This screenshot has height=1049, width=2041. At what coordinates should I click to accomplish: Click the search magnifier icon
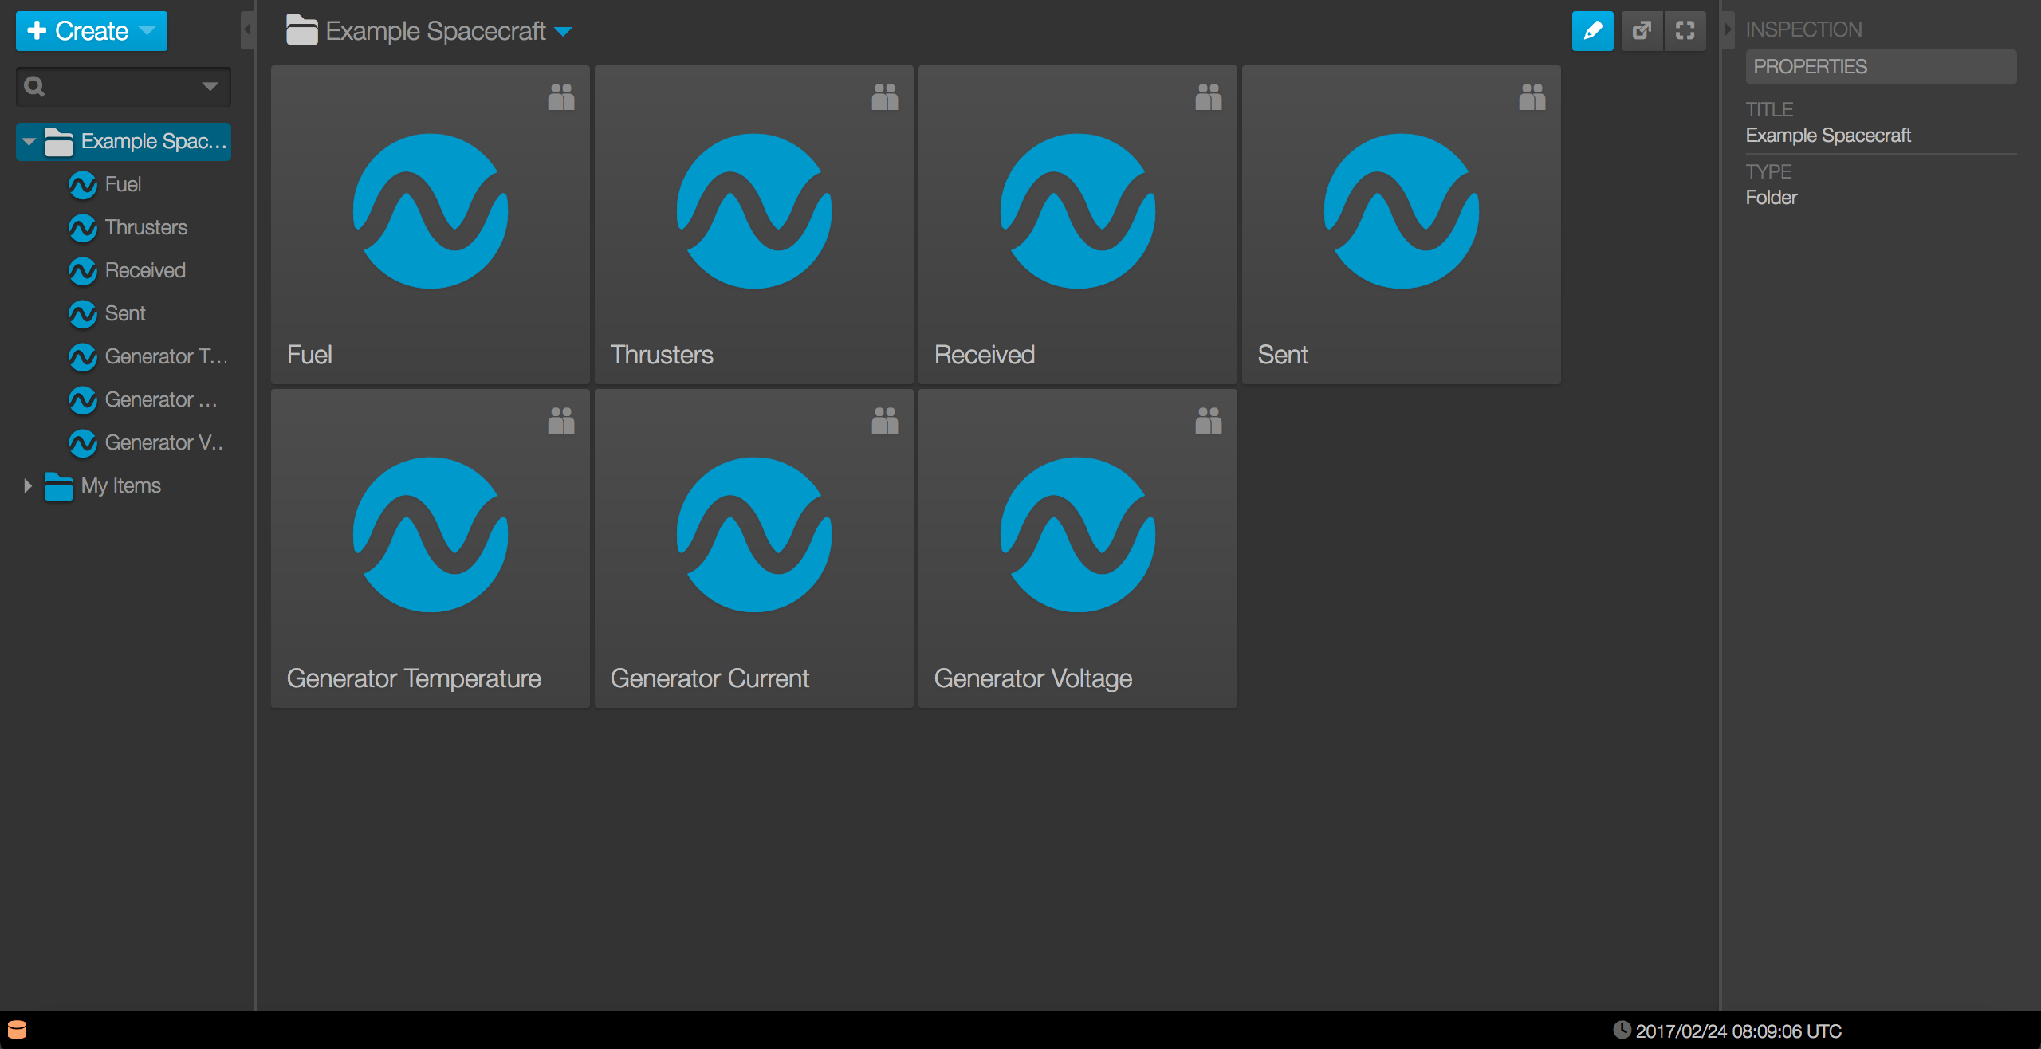click(x=34, y=86)
